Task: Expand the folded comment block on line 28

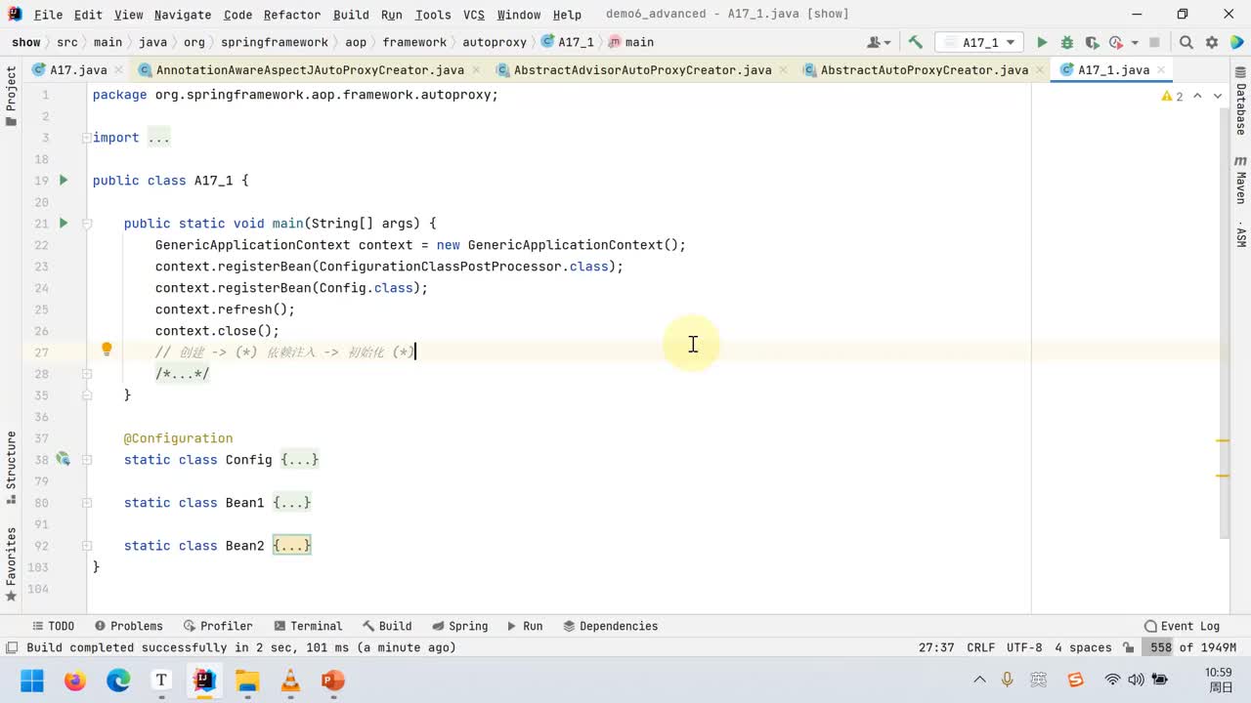Action: 183,374
